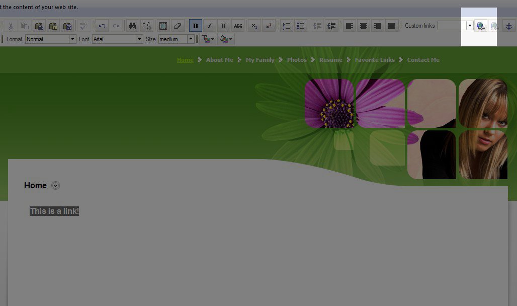Click the eraser Remove Format icon
Viewport: 517px width, 306px height.
(x=177, y=26)
